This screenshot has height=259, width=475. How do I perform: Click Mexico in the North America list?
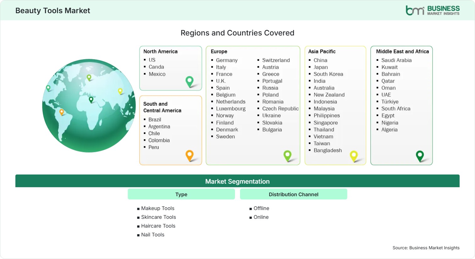[x=157, y=74]
